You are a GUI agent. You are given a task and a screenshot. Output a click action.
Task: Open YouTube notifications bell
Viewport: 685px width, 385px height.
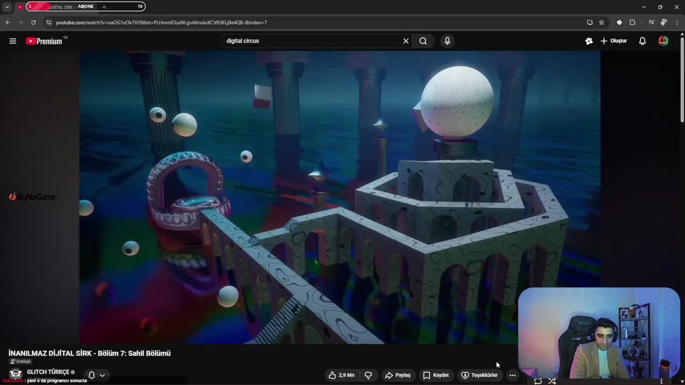[643, 41]
